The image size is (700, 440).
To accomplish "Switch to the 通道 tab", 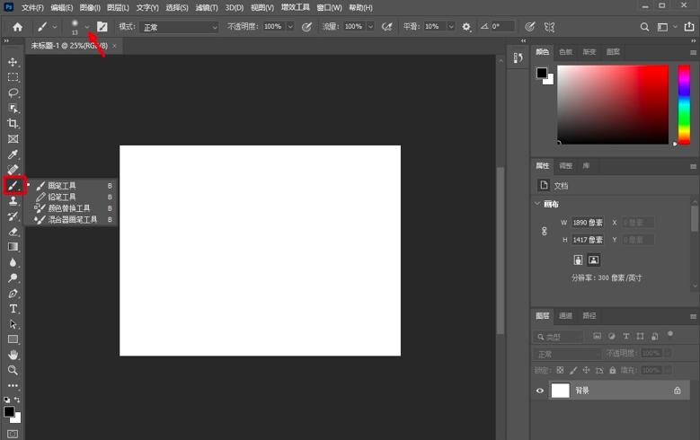I will point(565,316).
